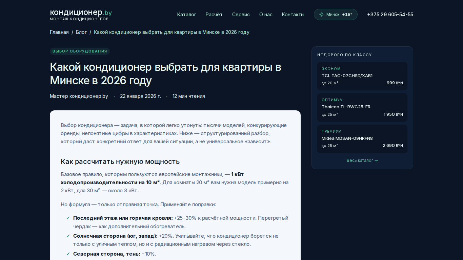Click the checkmark beside Солнечная сторона

tap(68, 236)
